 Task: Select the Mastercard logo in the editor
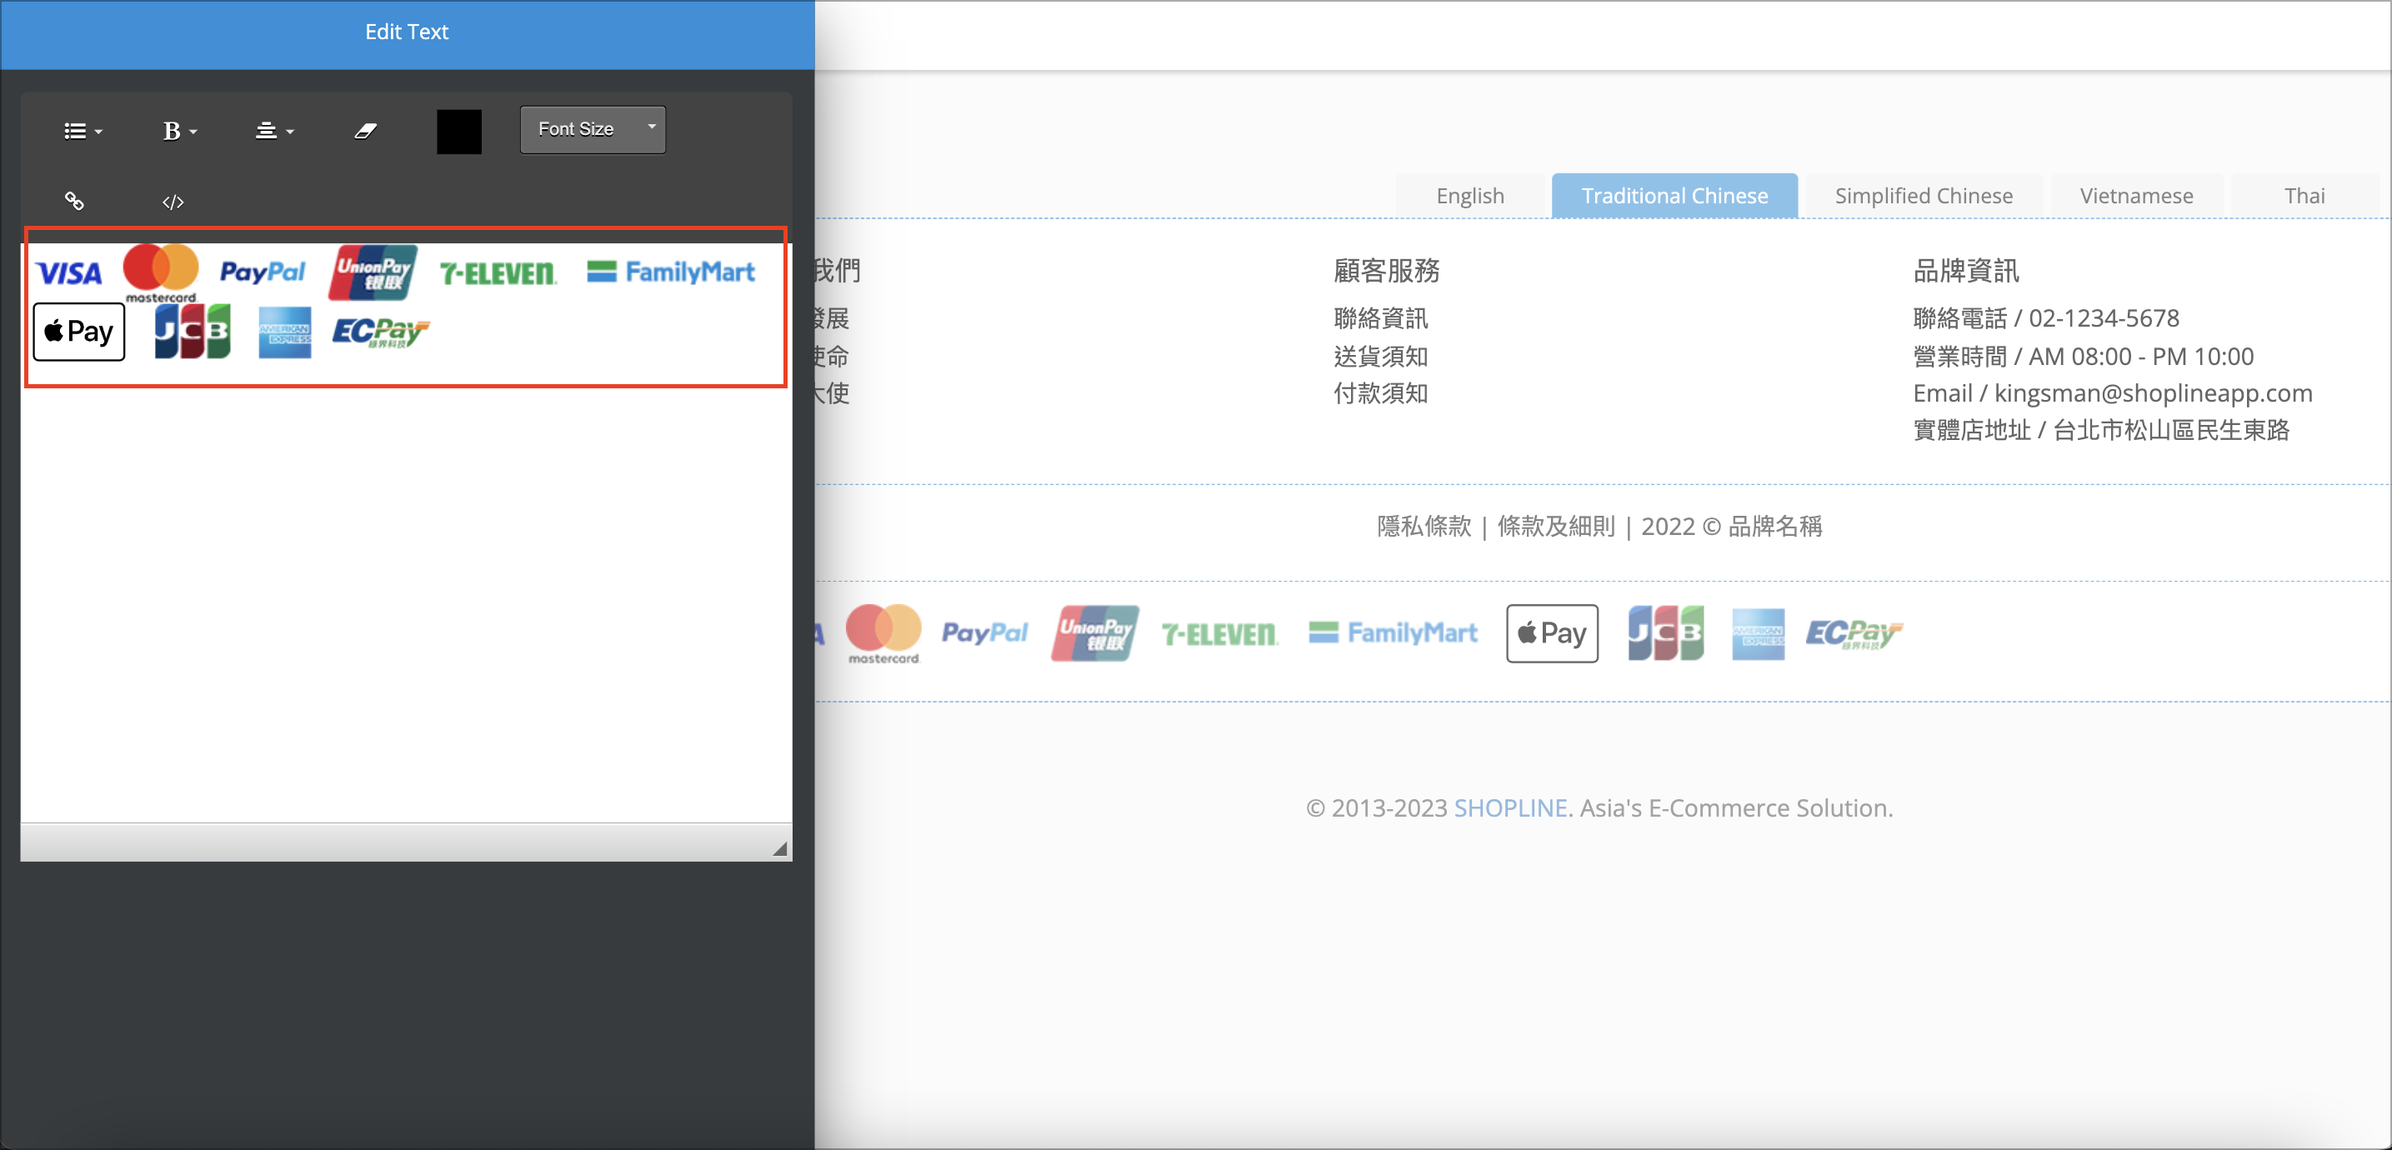161,272
